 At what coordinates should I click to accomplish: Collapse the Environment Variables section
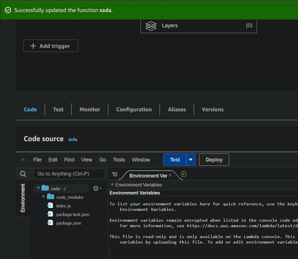tap(112, 185)
